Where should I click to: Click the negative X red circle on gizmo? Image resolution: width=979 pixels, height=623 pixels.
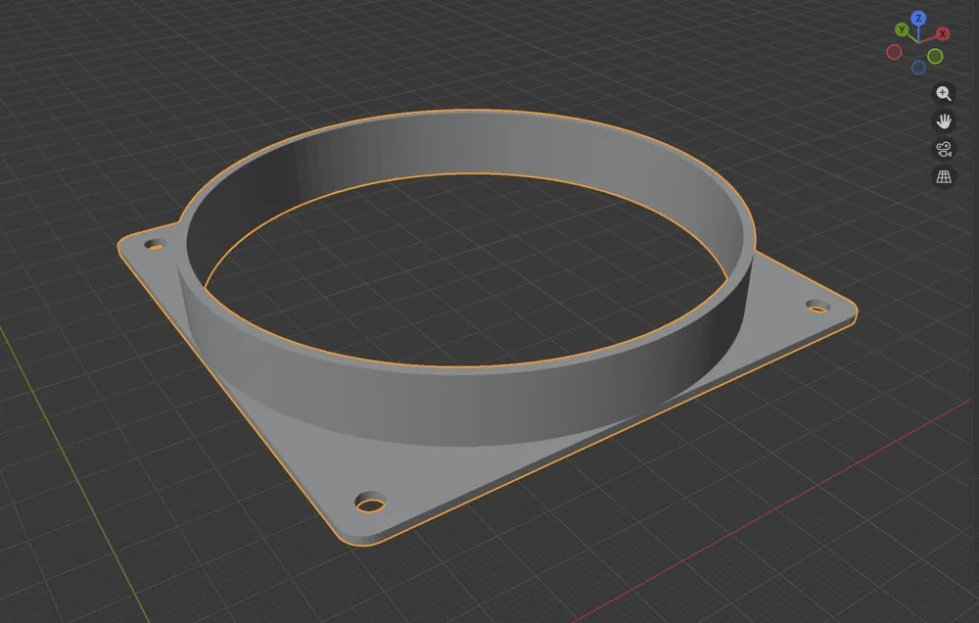894,53
